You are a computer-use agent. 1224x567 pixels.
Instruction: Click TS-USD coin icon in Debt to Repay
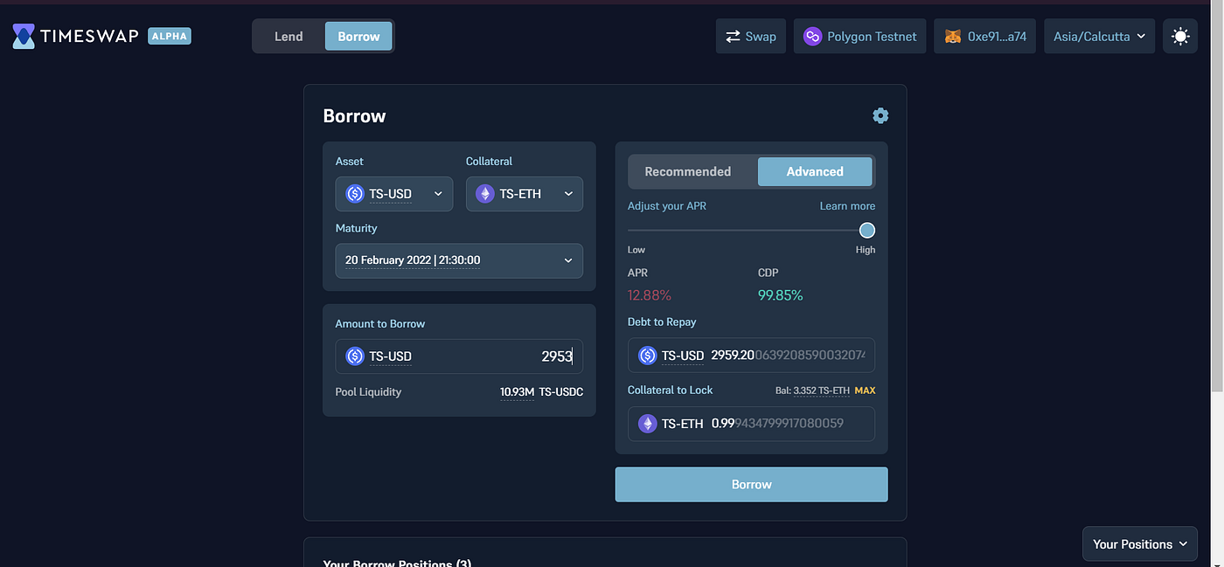click(647, 356)
